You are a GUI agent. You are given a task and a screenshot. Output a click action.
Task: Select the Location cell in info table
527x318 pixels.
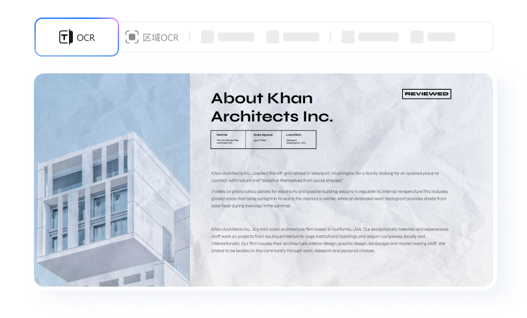pyautogui.click(x=299, y=139)
